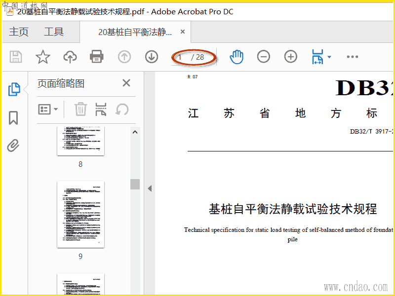Zoom out with the minus icon
395x296 pixels.
(264, 57)
